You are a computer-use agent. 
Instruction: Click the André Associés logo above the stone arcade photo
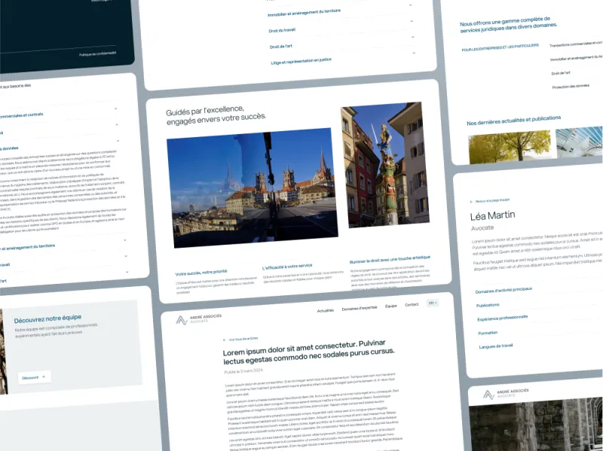pyautogui.click(x=506, y=393)
